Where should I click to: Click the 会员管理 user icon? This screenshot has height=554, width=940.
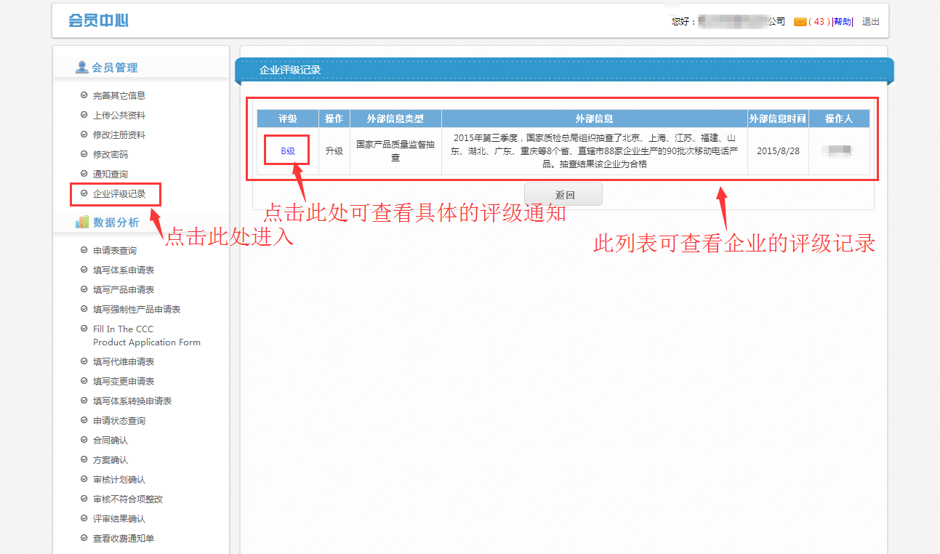point(82,68)
